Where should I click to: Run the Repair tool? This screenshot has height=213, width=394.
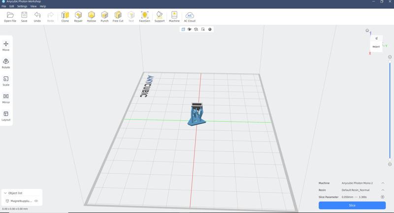point(78,17)
